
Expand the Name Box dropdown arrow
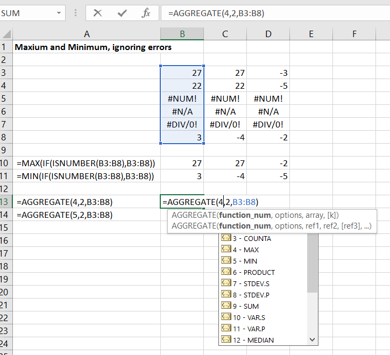[58, 13]
